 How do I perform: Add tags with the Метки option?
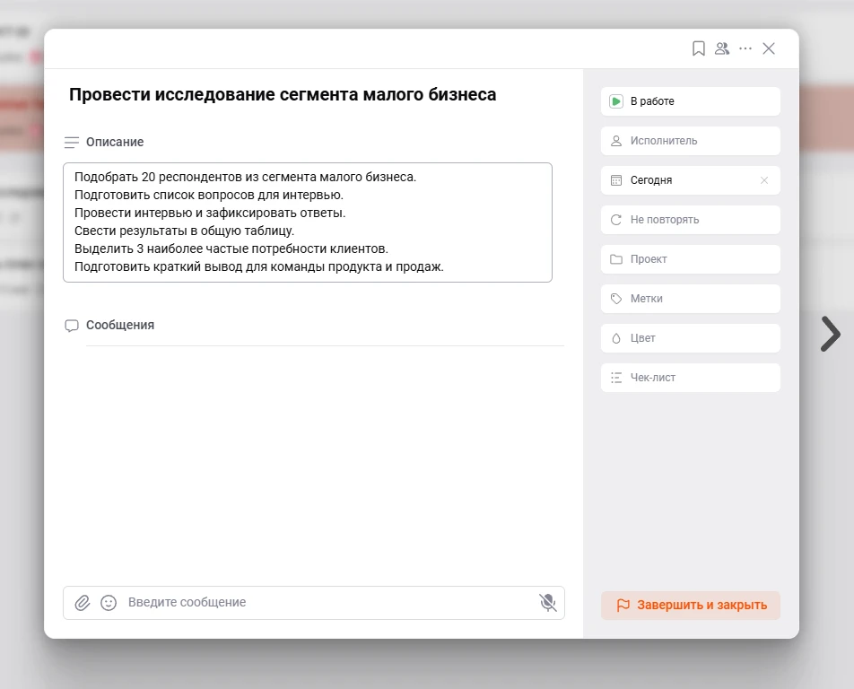(690, 299)
